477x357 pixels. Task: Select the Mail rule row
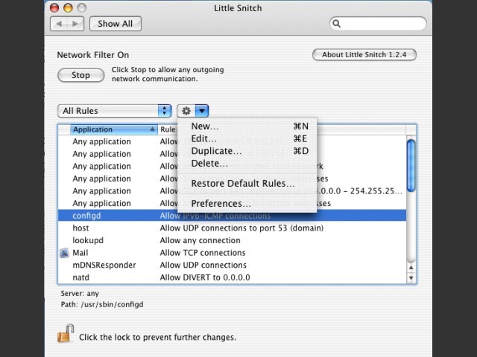point(232,253)
